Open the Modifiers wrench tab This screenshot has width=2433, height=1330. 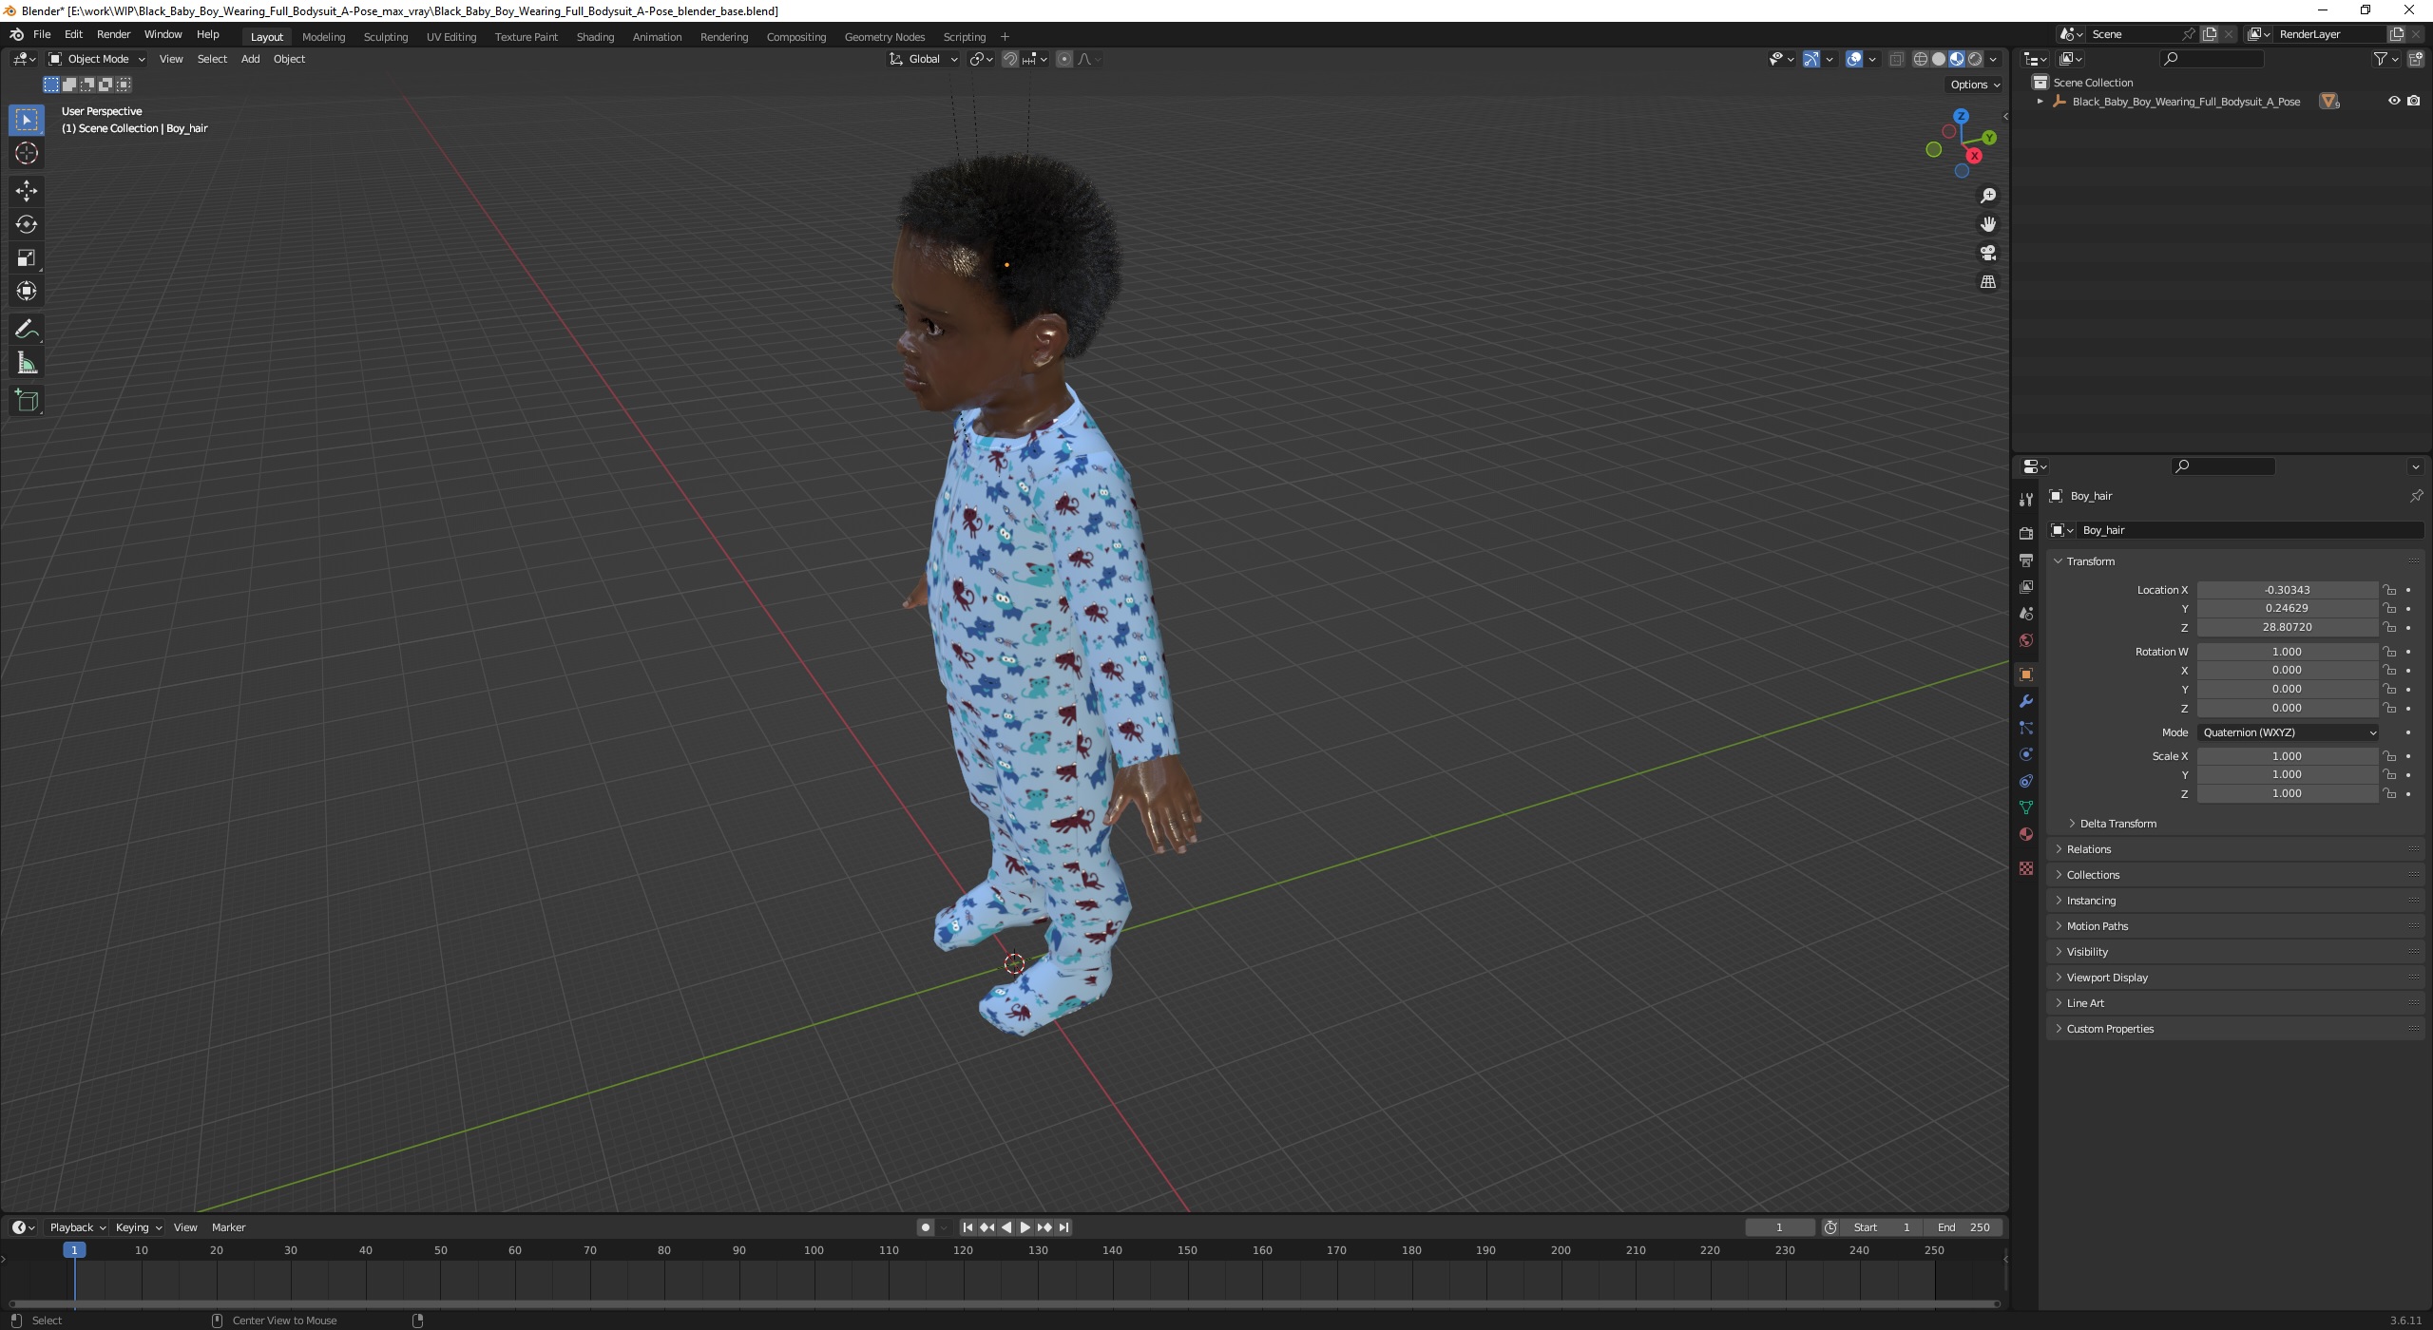(x=2025, y=701)
